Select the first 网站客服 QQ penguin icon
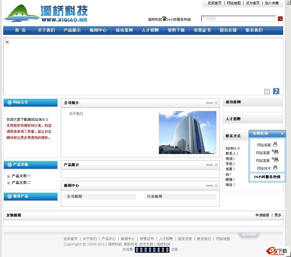291x257 pixels. tap(275, 145)
